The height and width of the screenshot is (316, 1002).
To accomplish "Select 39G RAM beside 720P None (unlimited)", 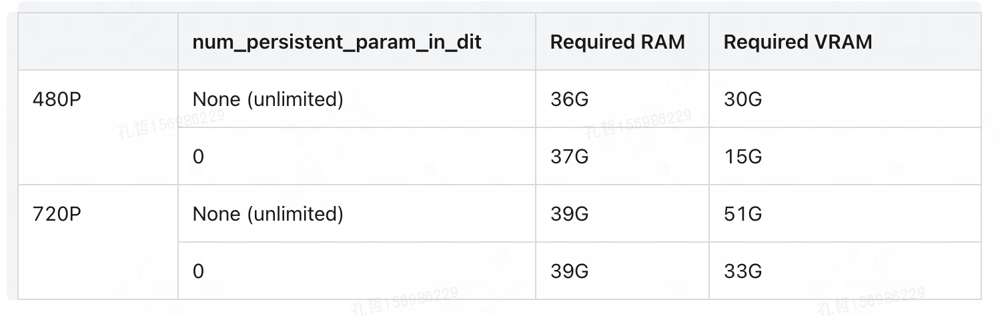I will [x=569, y=214].
